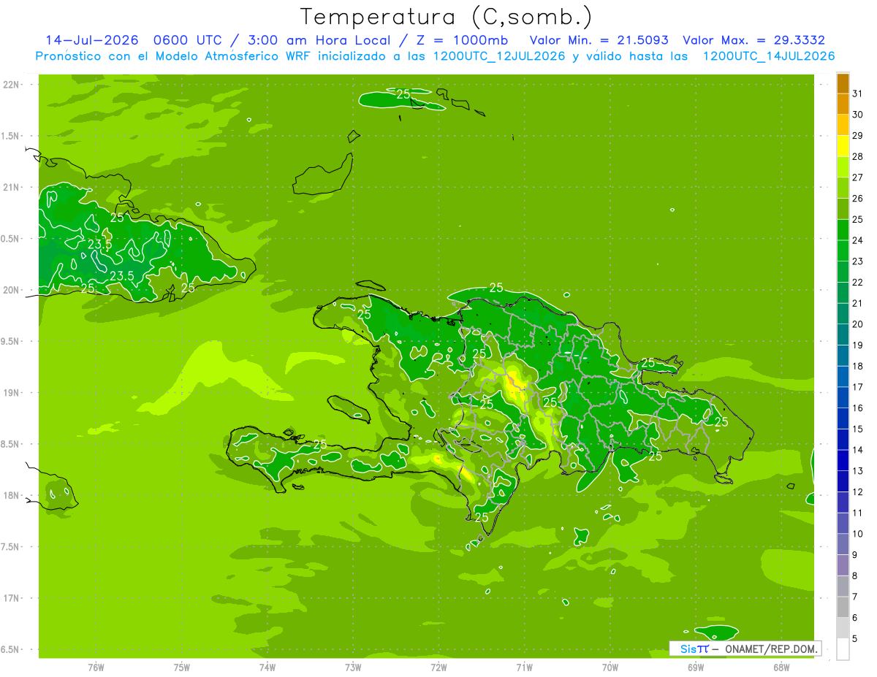Click the 'Valor Max. = 29.3332' readout
This screenshot has height=677, width=877.
coord(753,40)
